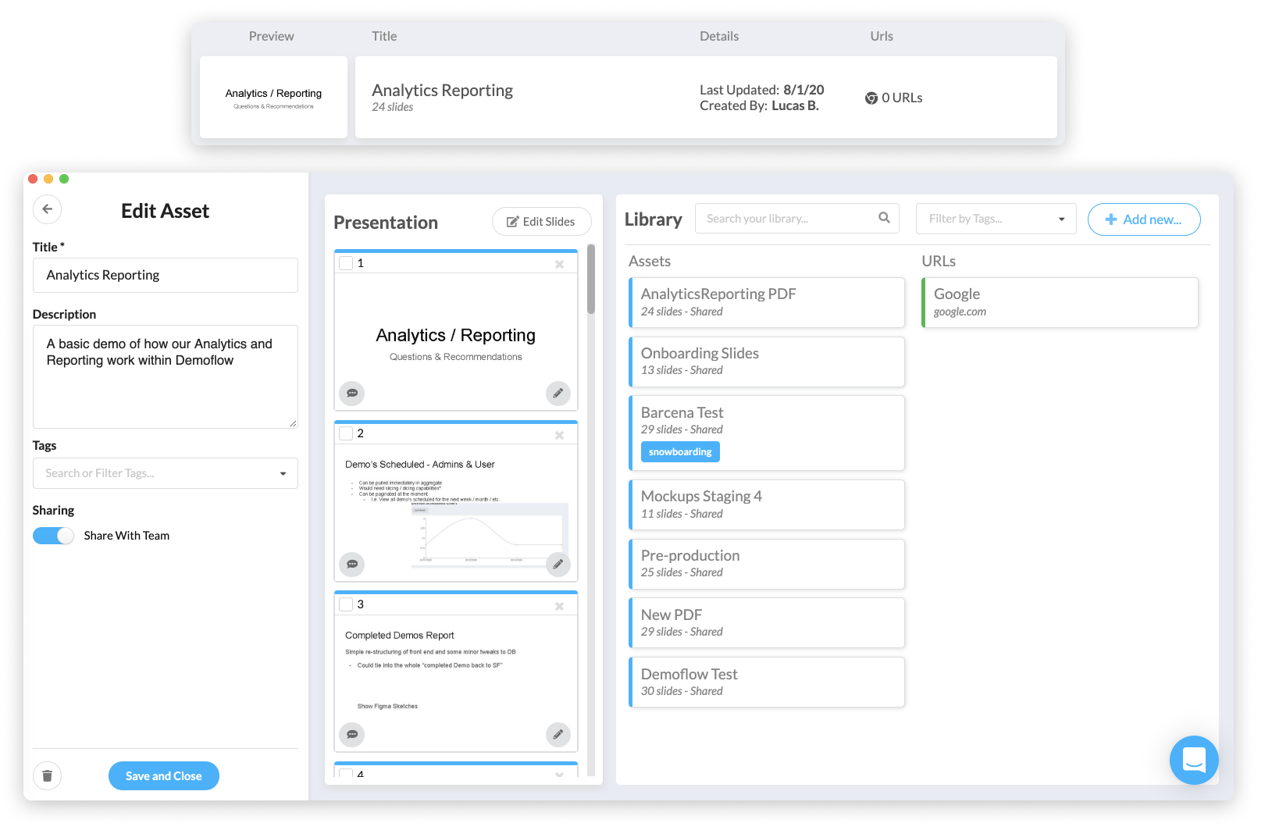The width and height of the screenshot is (1272, 834).
Task: Click the 0 URLs label
Action: pos(902,98)
